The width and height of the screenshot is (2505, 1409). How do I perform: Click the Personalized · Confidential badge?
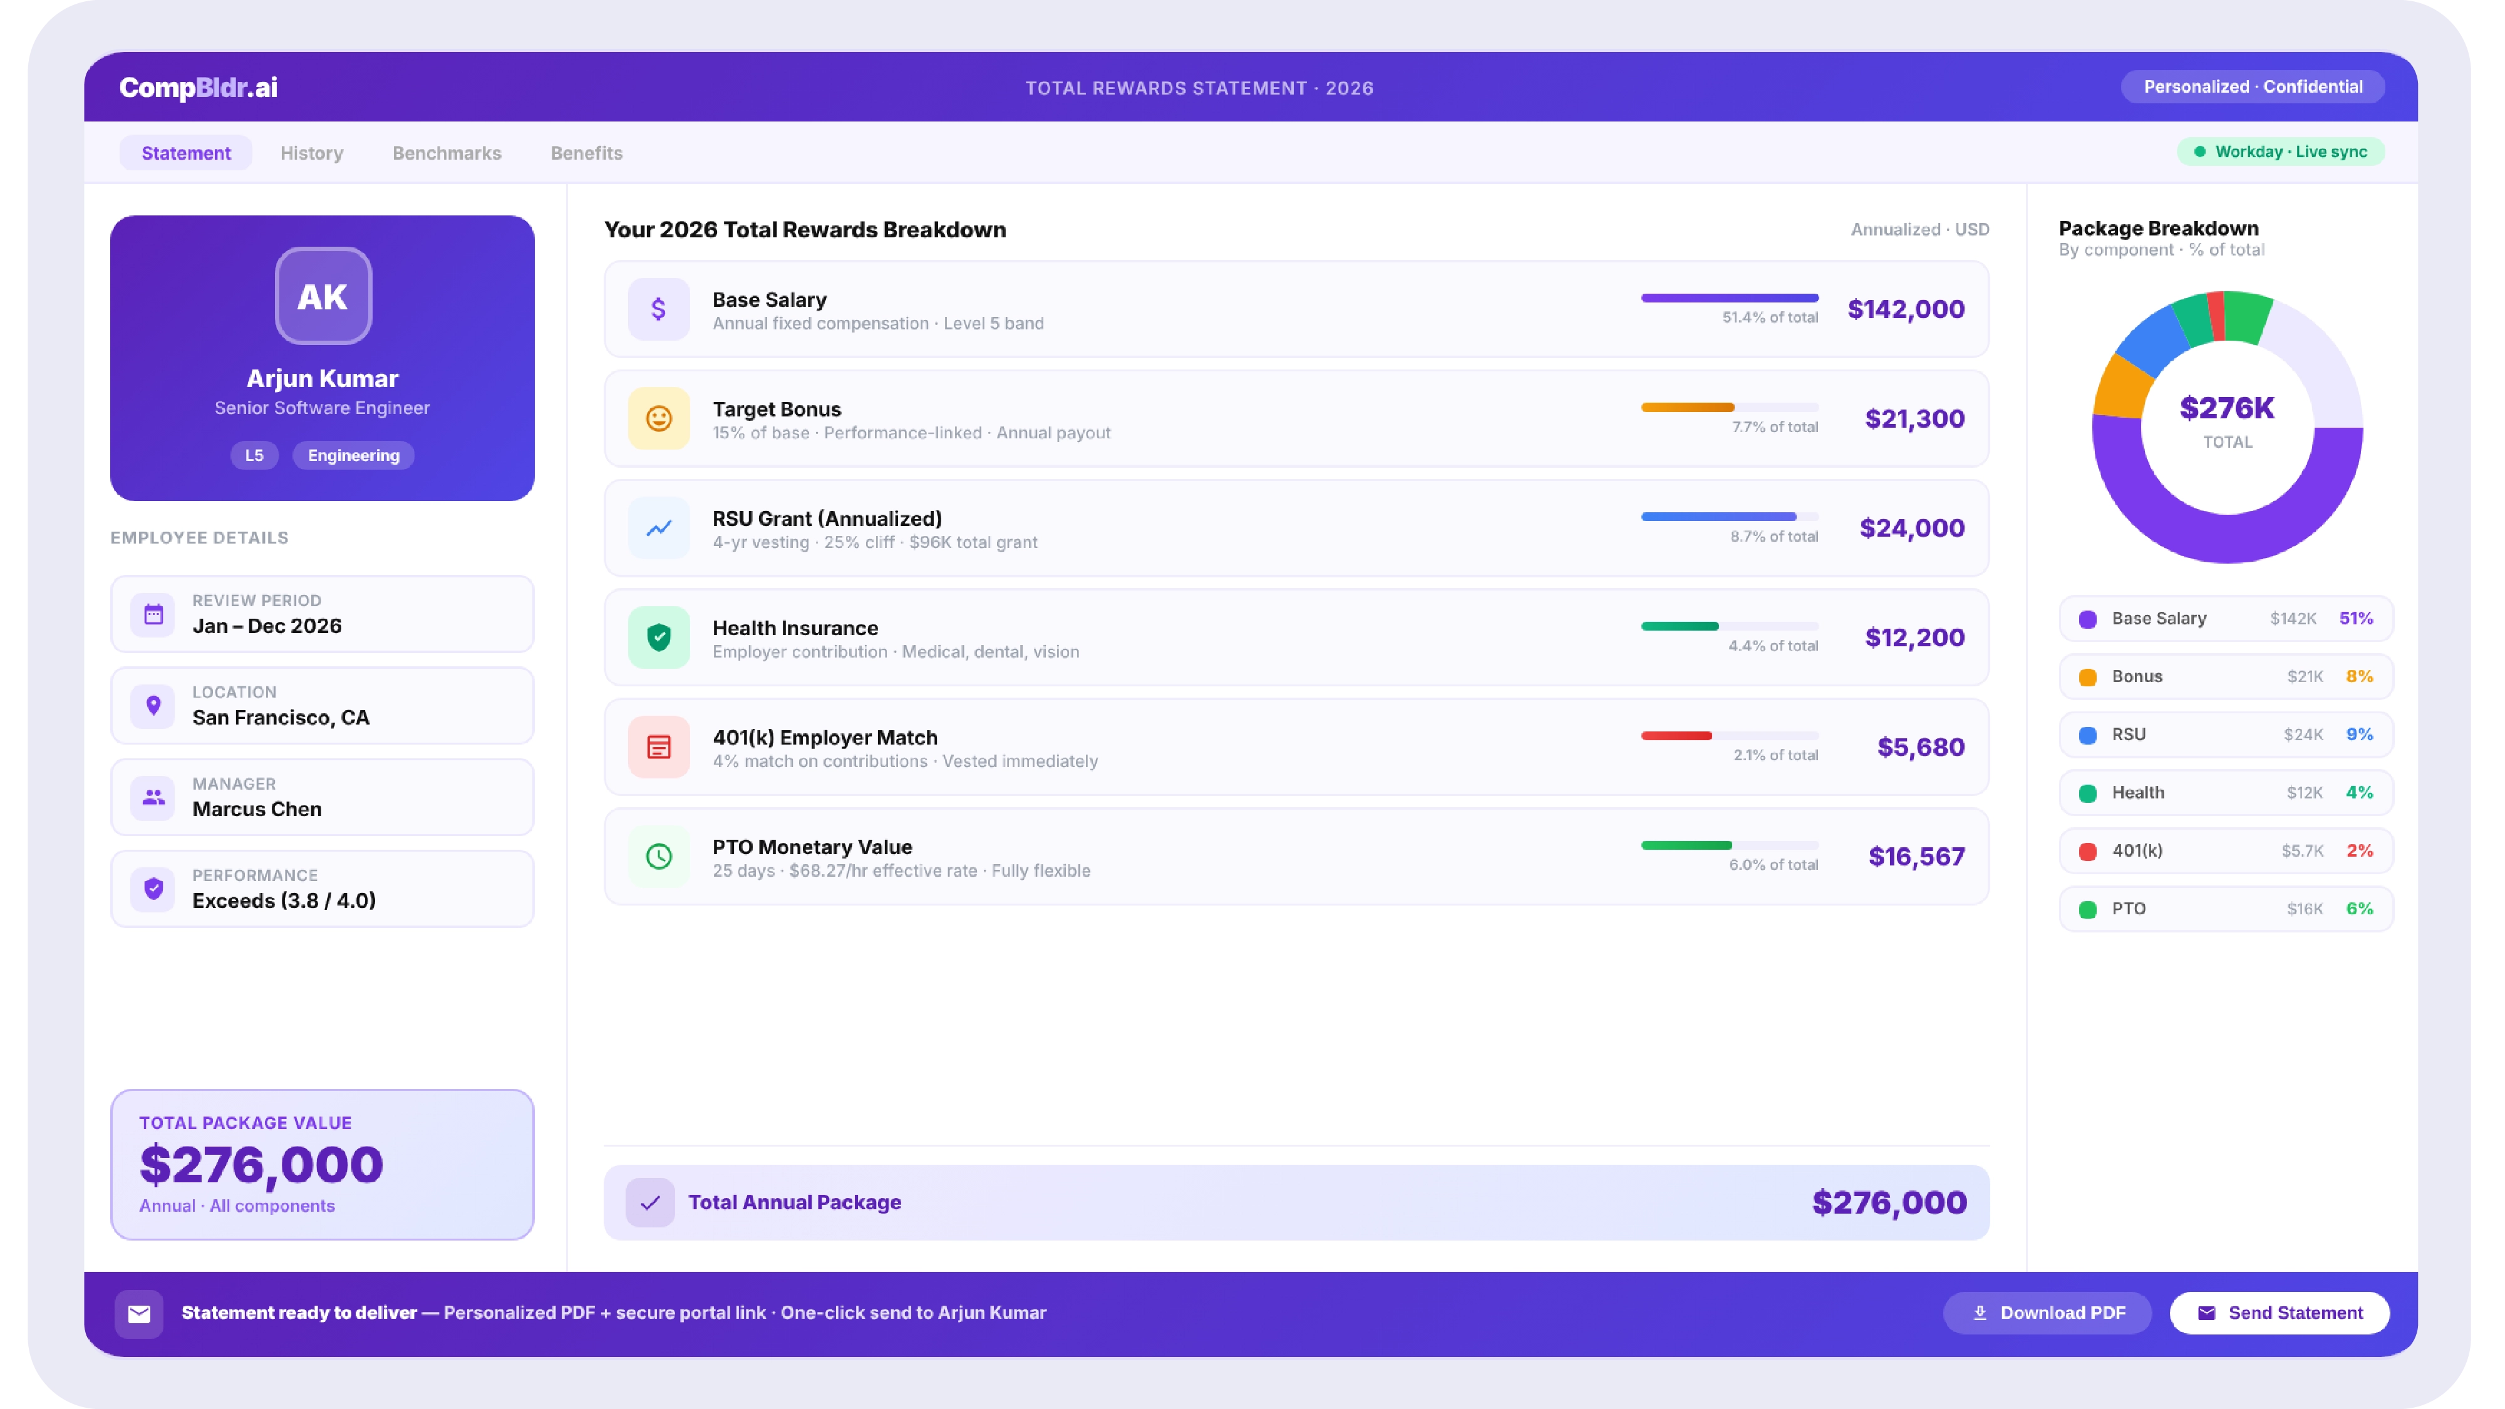tap(2252, 86)
